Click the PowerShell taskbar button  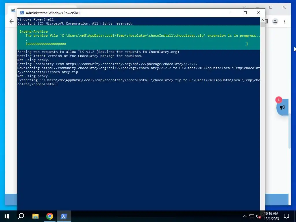[x=64, y=216]
